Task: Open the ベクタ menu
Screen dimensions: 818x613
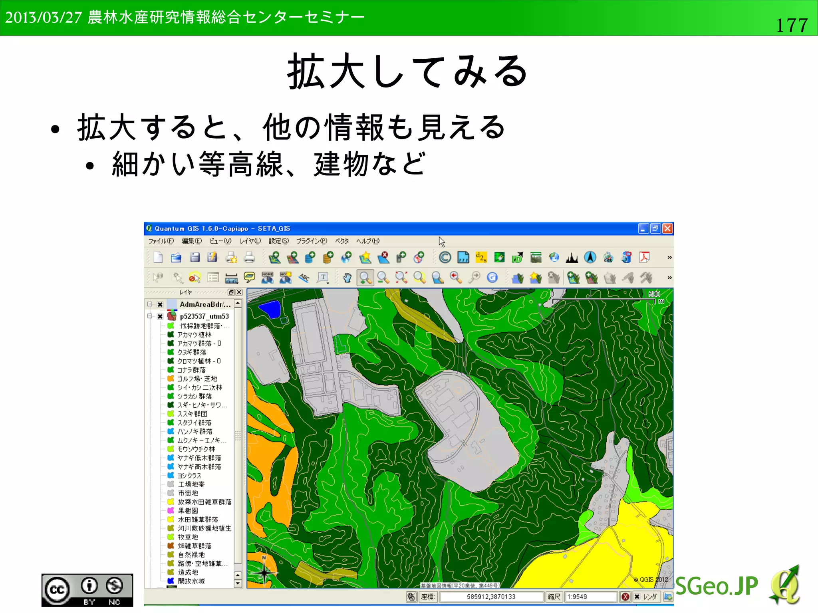Action: (x=342, y=241)
